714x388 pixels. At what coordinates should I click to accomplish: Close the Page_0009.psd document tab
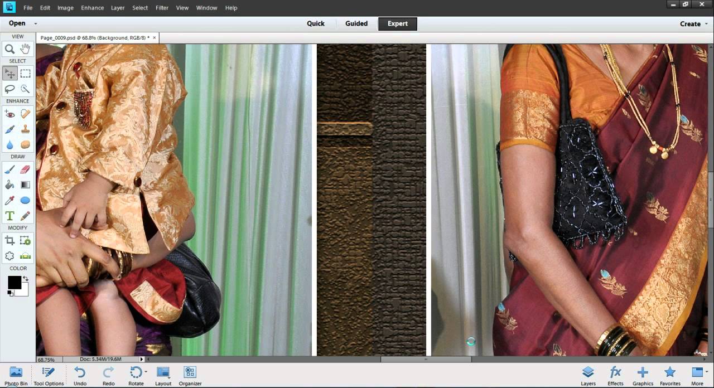[155, 38]
